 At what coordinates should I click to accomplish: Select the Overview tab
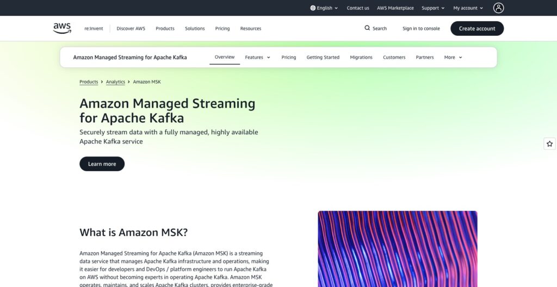point(225,57)
